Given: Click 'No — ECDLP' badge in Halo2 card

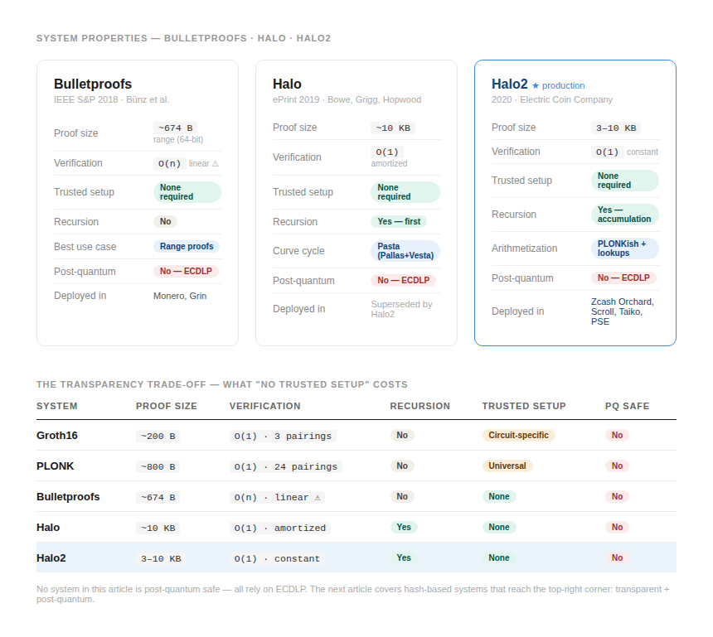Looking at the screenshot, I should coord(623,277).
